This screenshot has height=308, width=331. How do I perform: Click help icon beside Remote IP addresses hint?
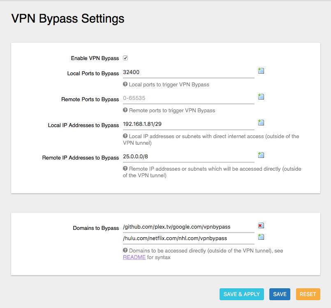pyautogui.click(x=125, y=169)
